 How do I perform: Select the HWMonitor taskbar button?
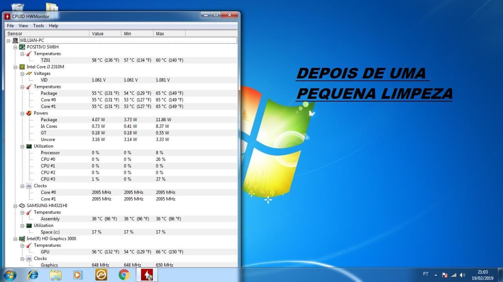(147, 275)
